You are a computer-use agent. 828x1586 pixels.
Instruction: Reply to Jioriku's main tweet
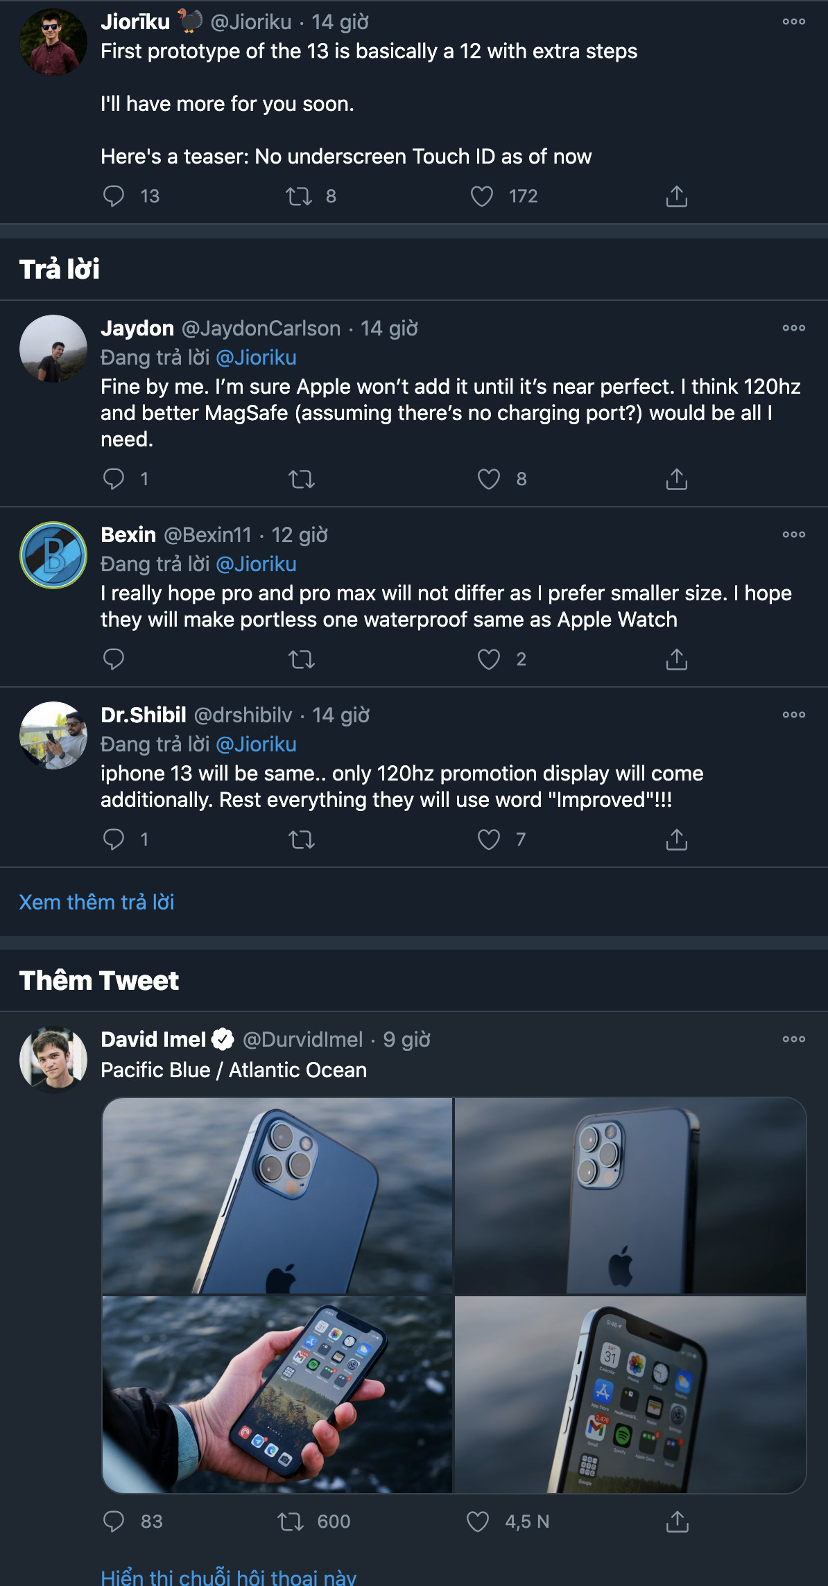pos(114,197)
